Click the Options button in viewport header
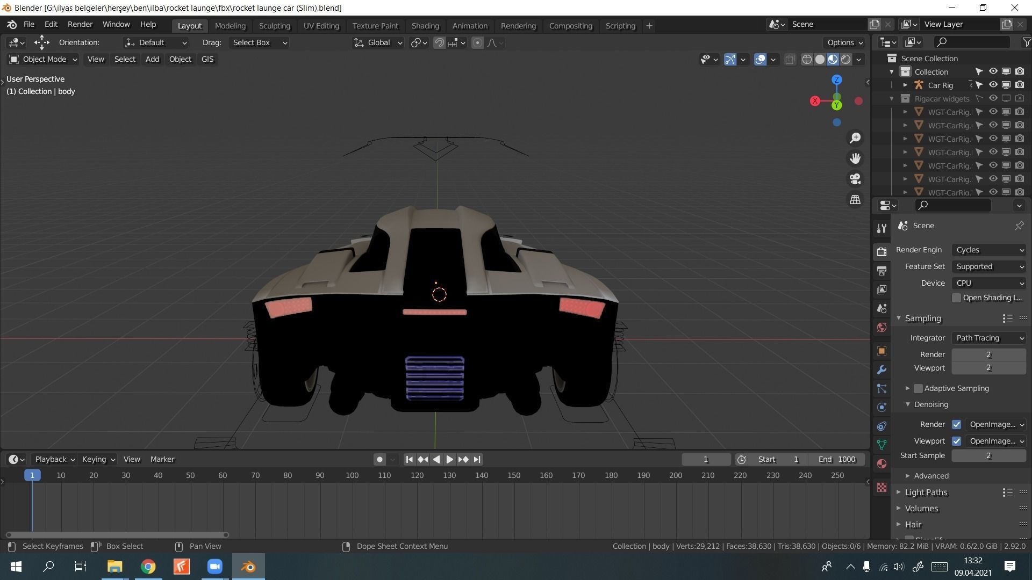Screen dimensions: 1032x580 [843, 42]
